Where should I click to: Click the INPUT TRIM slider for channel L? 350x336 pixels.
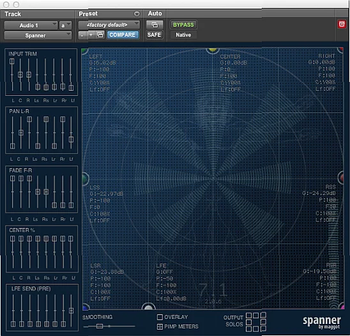pos(12,61)
